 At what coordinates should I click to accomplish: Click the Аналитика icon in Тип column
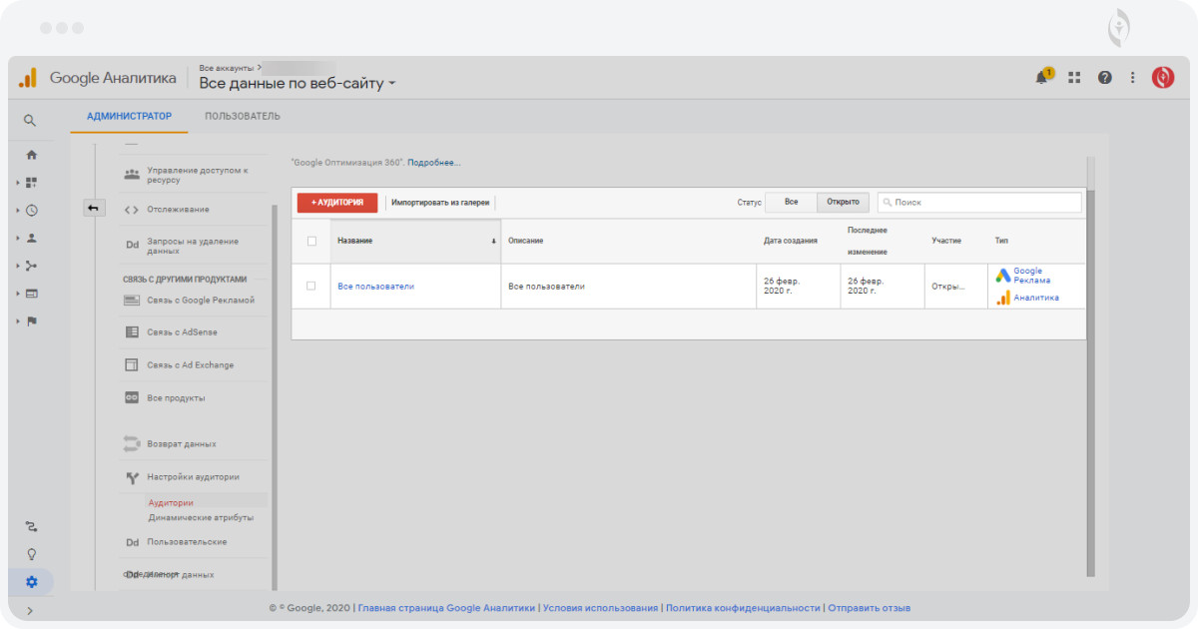point(1002,298)
